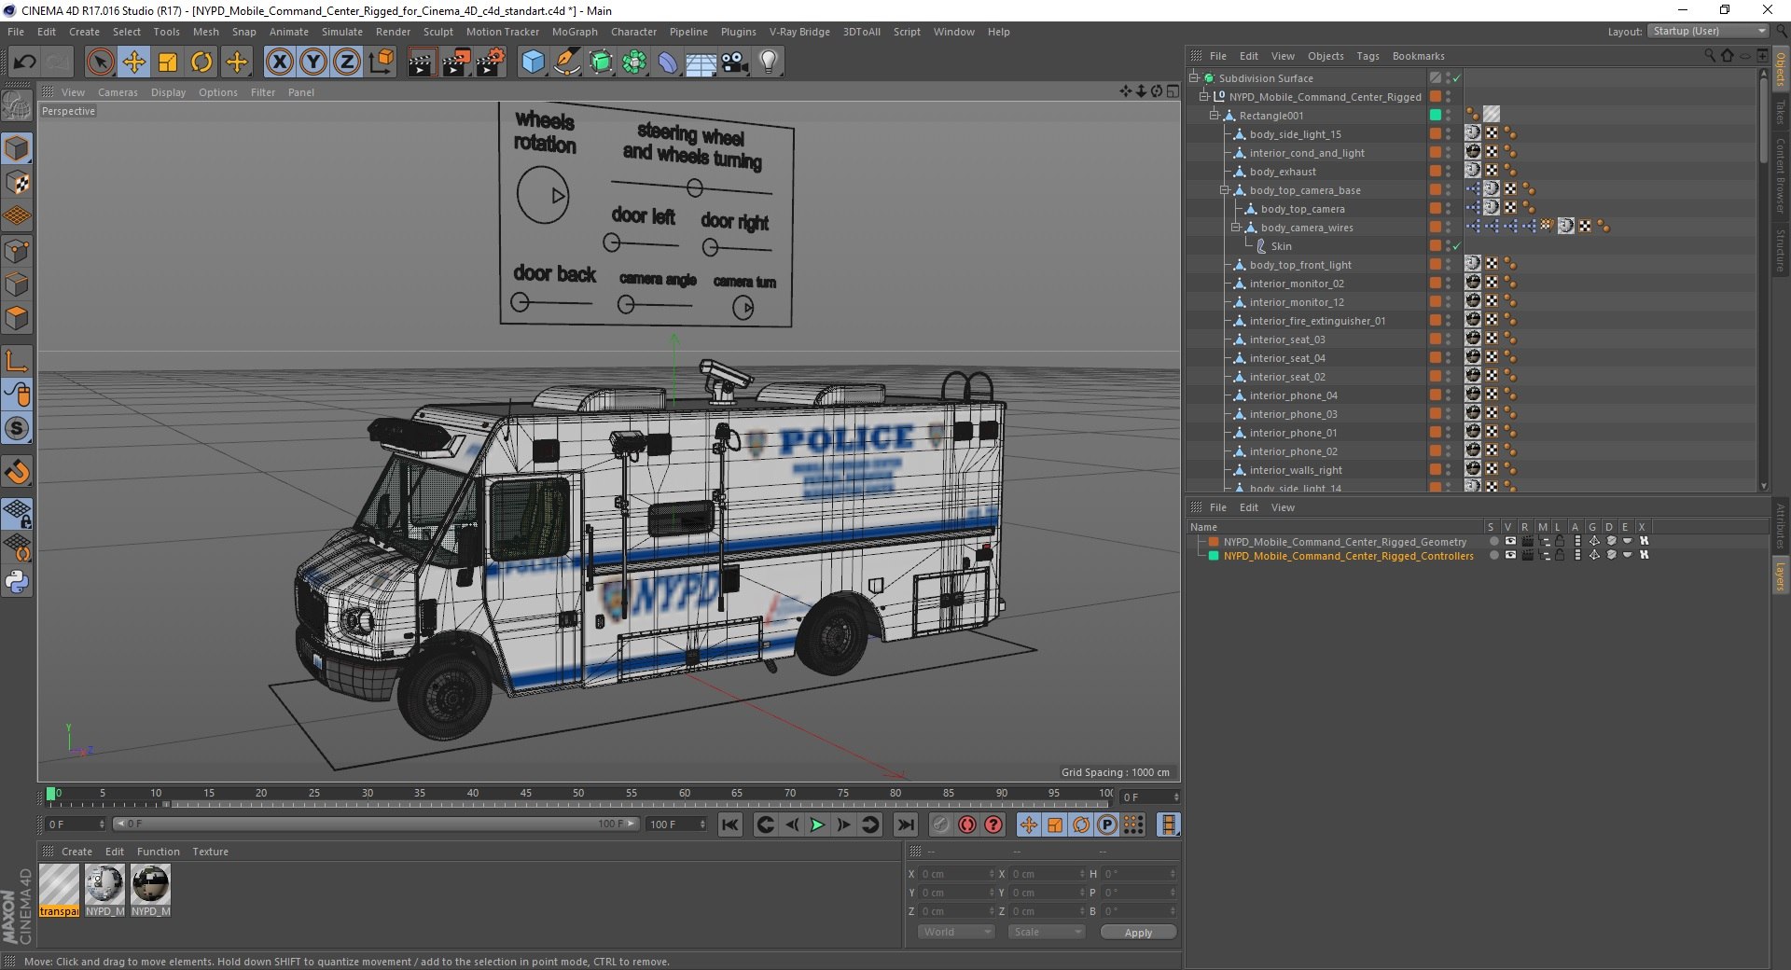
Task: Open the File menu in main menu bar
Action: (x=16, y=32)
